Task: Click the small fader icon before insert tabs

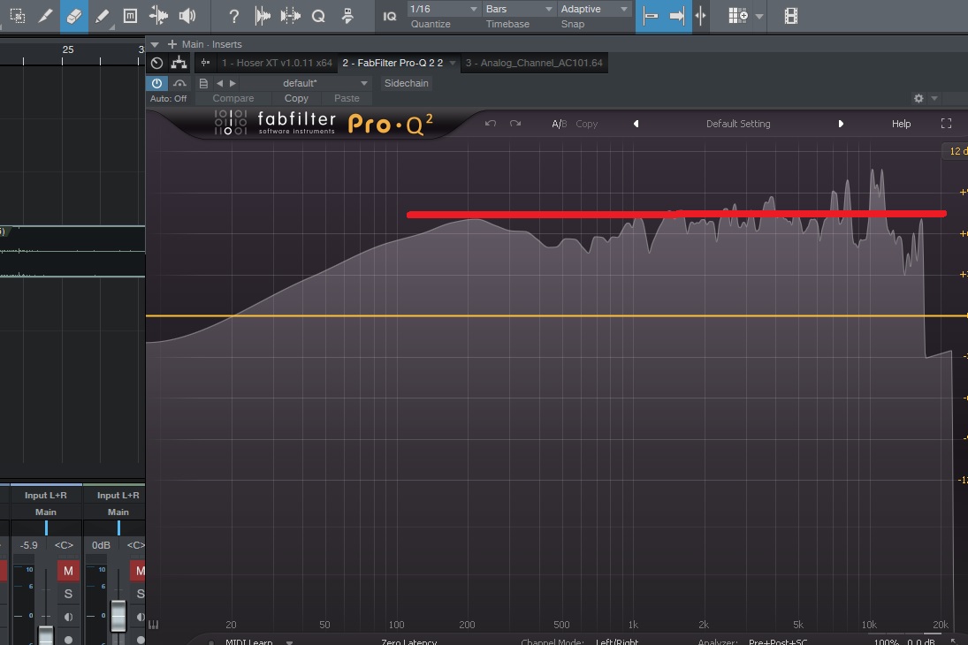Action: 205,63
